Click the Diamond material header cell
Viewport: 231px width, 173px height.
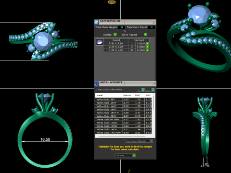pyautogui.click(x=139, y=40)
